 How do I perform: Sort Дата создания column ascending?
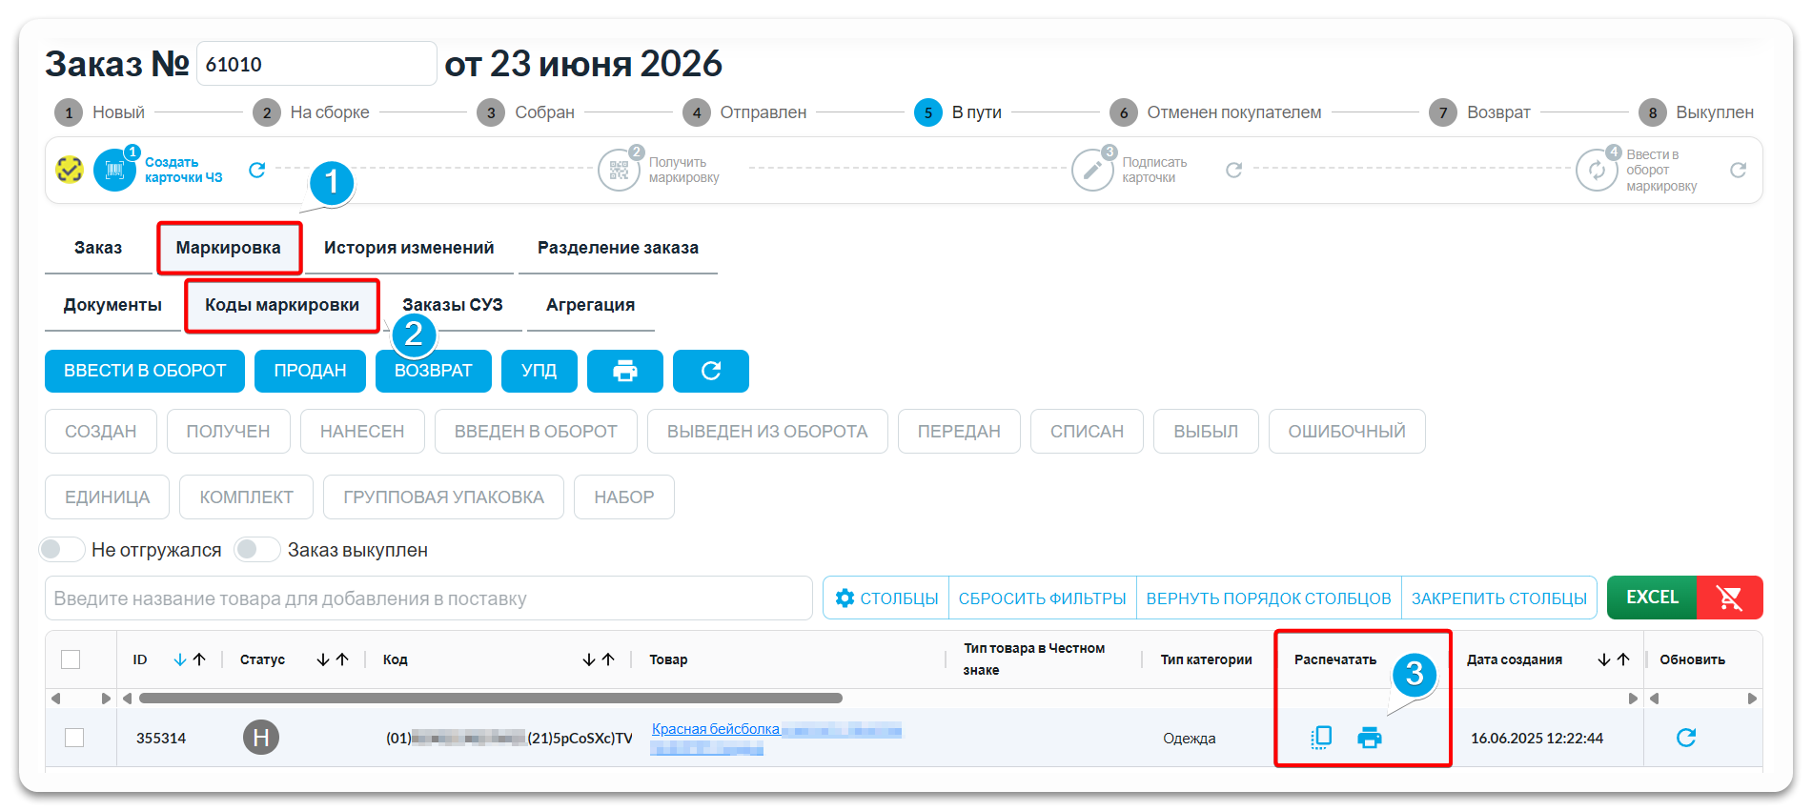1623,659
